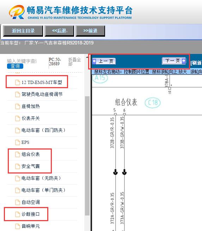Image resolution: width=202 pixels, height=231 pixels.
Task: Go forward with the >>前进 button
Action: point(90,31)
